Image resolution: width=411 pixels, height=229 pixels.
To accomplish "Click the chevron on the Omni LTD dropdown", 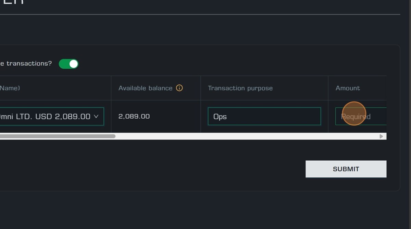I will [96, 117].
